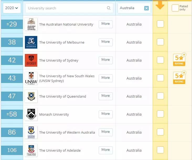192x160 pixels.
Task: Check compare box for University of Western Australia
Action: point(160,132)
